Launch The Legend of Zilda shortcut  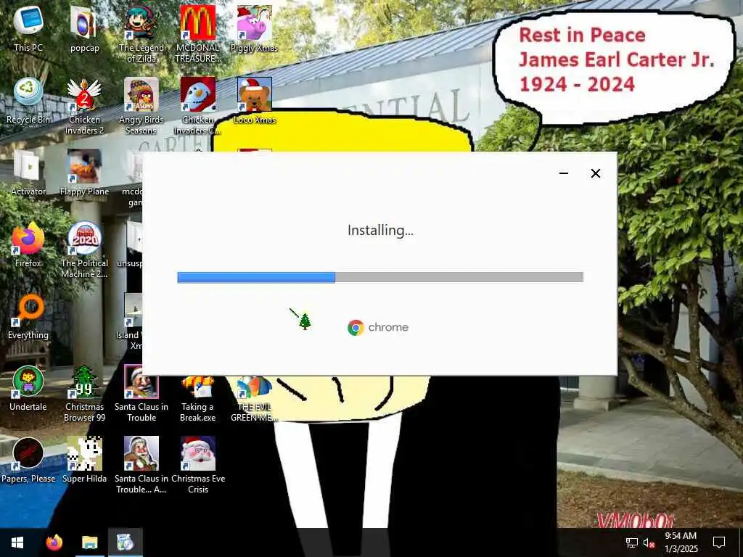point(141,34)
